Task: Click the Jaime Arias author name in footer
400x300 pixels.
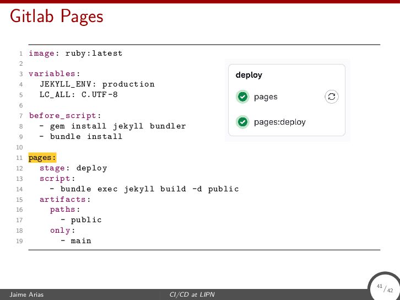Action: 26,294
